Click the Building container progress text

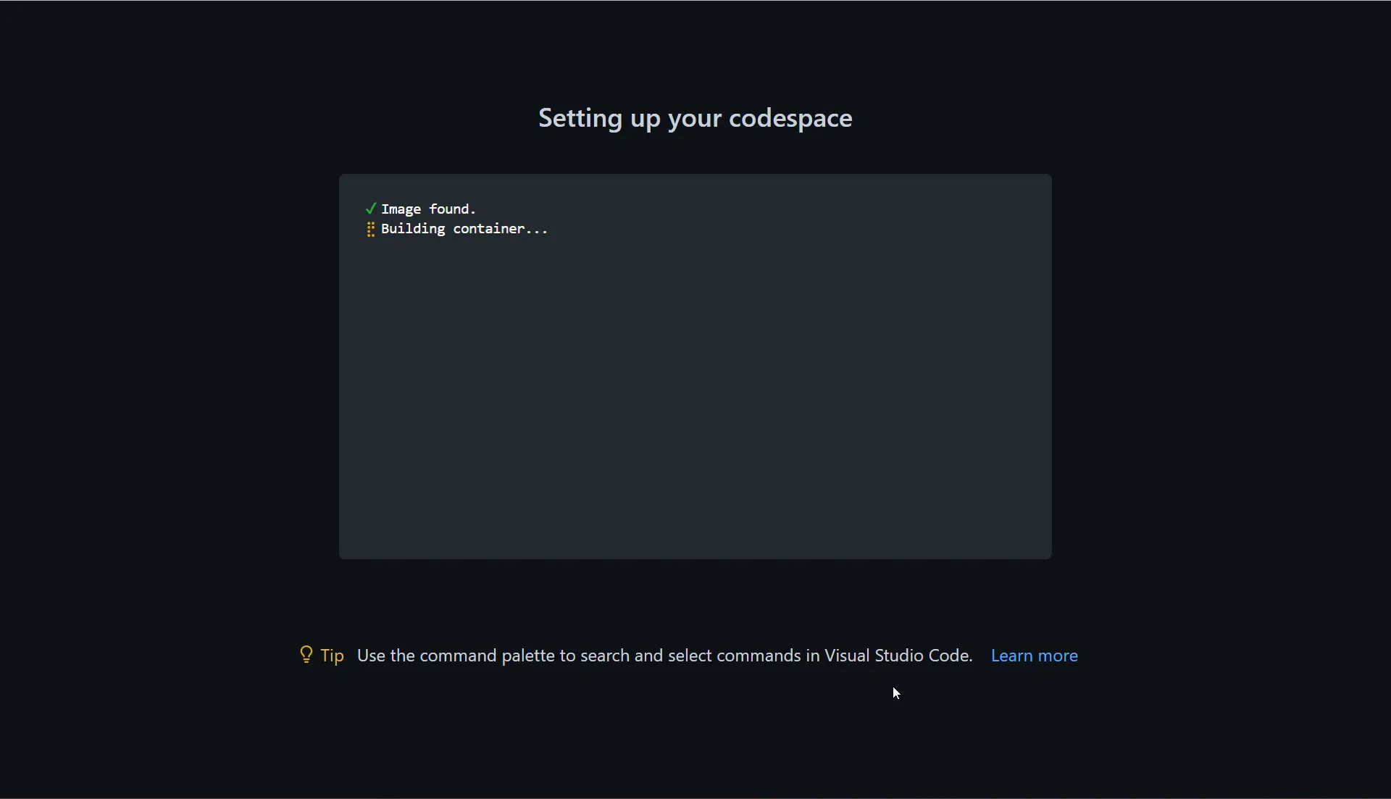point(464,228)
